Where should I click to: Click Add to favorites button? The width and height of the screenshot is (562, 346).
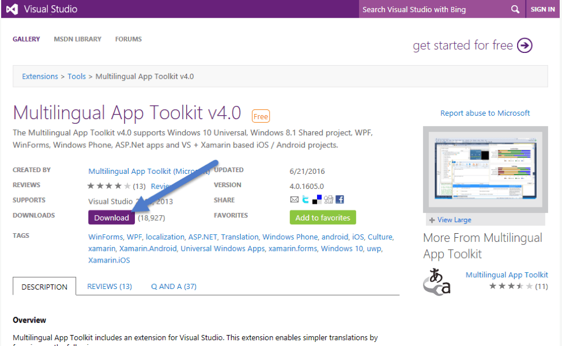tap(323, 218)
